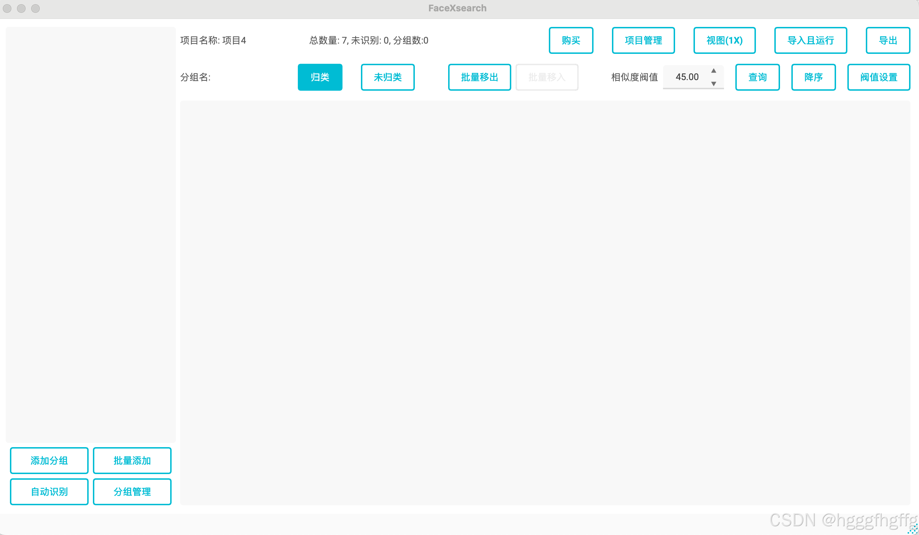Viewport: 919px width, 535px height.
Task: Click 批量添加 batch add button
Action: click(132, 461)
